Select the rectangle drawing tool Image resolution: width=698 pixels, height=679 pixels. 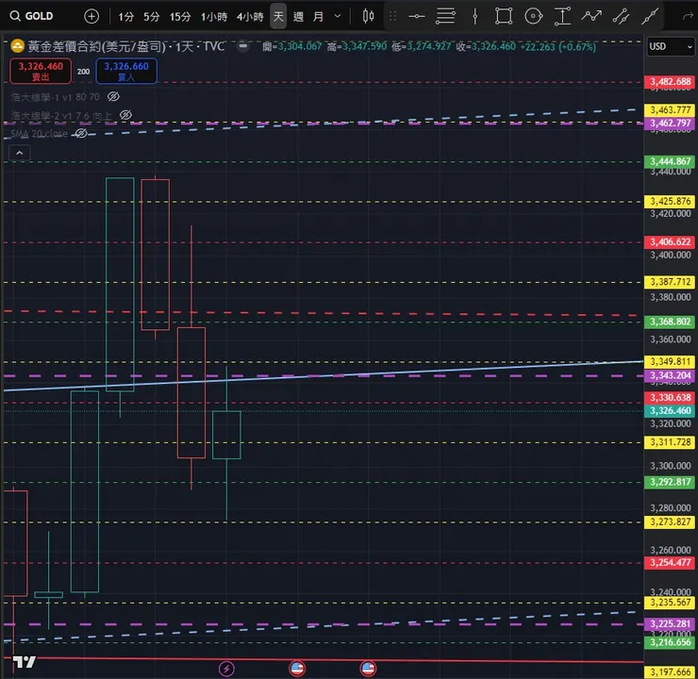(x=504, y=16)
